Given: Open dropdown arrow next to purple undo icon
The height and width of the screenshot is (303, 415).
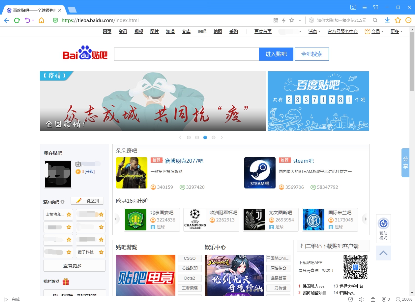Looking at the screenshot, I should click(x=33, y=20).
